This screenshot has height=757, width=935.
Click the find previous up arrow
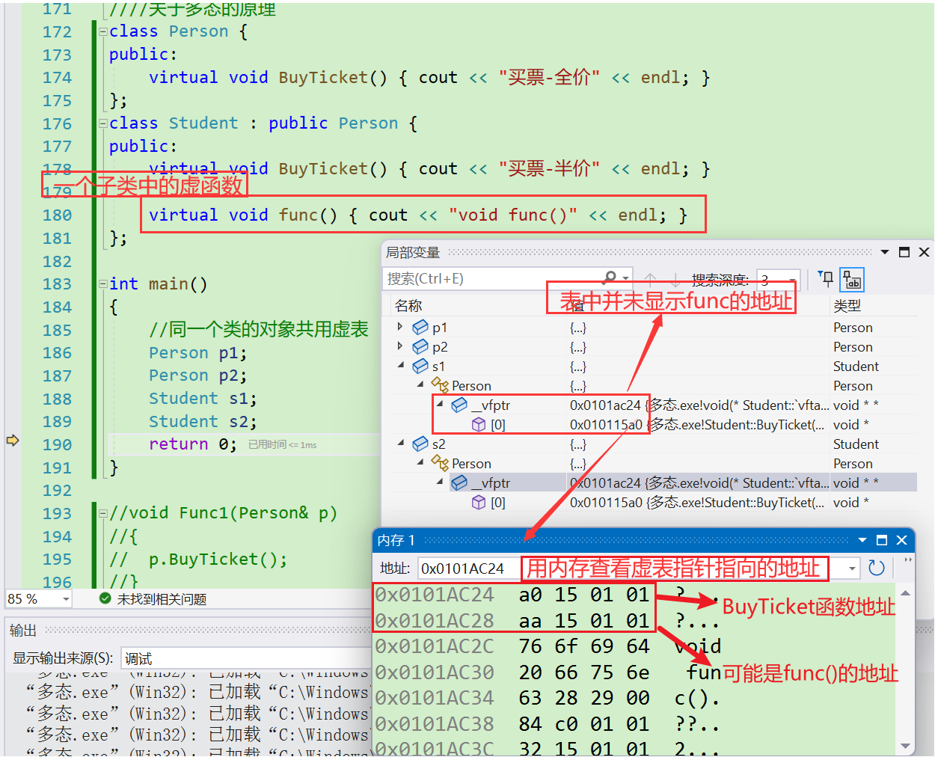coord(650,280)
